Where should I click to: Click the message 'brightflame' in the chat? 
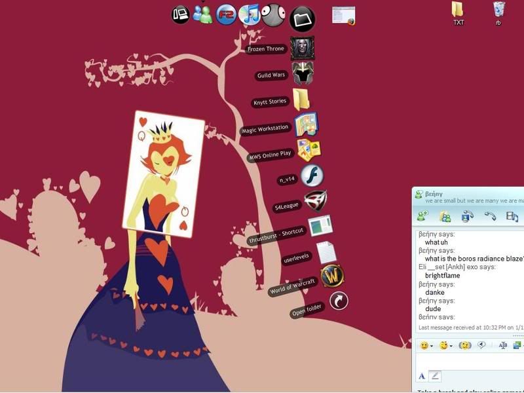(443, 276)
